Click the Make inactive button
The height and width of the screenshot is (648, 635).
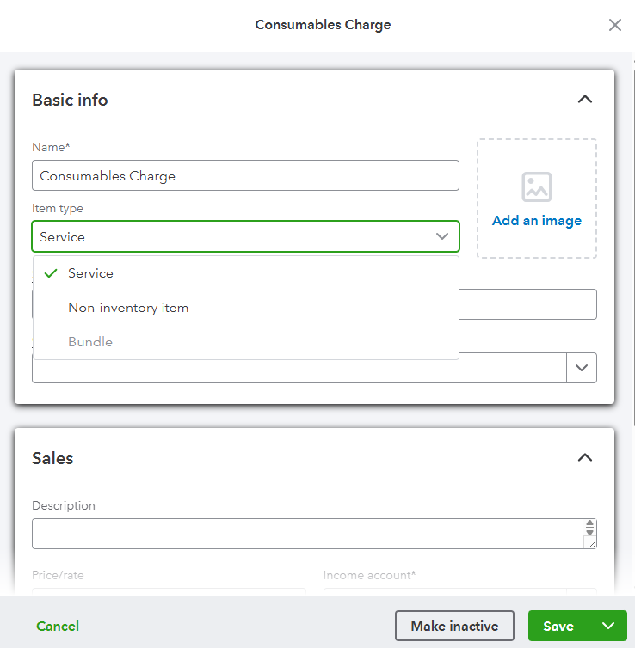454,626
